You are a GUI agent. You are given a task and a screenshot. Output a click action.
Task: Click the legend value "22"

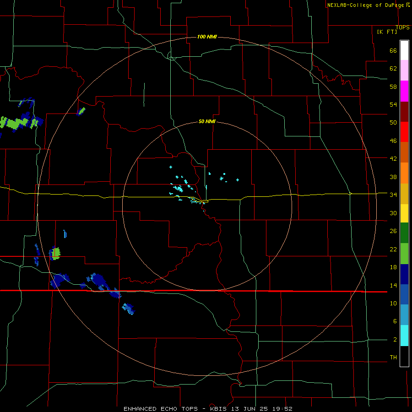pyautogui.click(x=393, y=249)
